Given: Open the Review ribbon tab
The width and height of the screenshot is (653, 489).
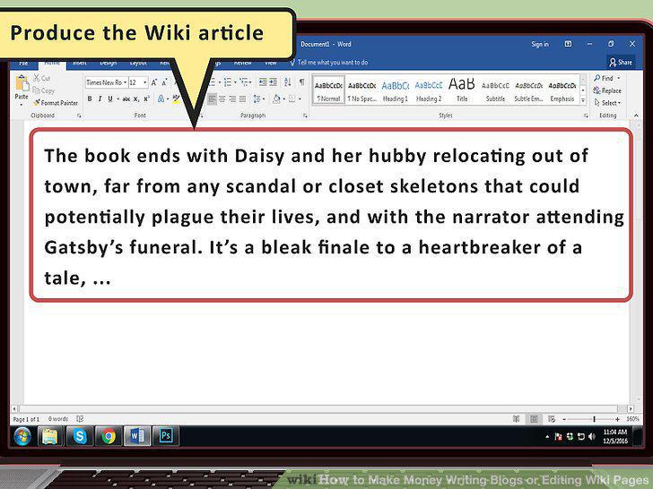Looking at the screenshot, I should pyautogui.click(x=242, y=63).
